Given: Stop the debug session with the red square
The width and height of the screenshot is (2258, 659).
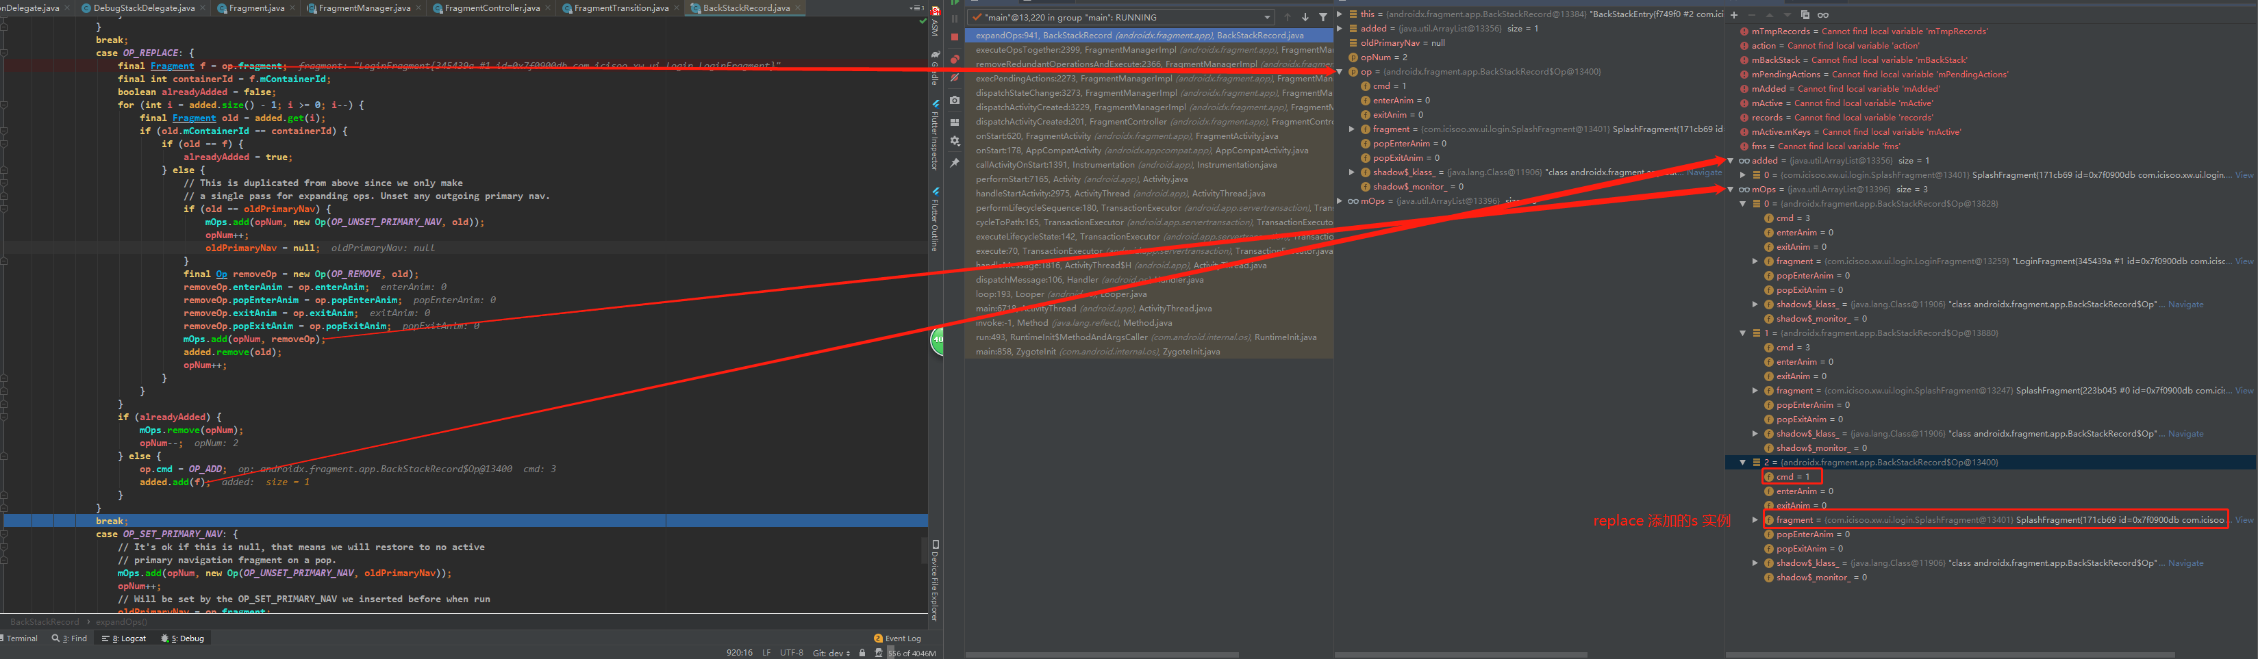Looking at the screenshot, I should click(x=955, y=37).
